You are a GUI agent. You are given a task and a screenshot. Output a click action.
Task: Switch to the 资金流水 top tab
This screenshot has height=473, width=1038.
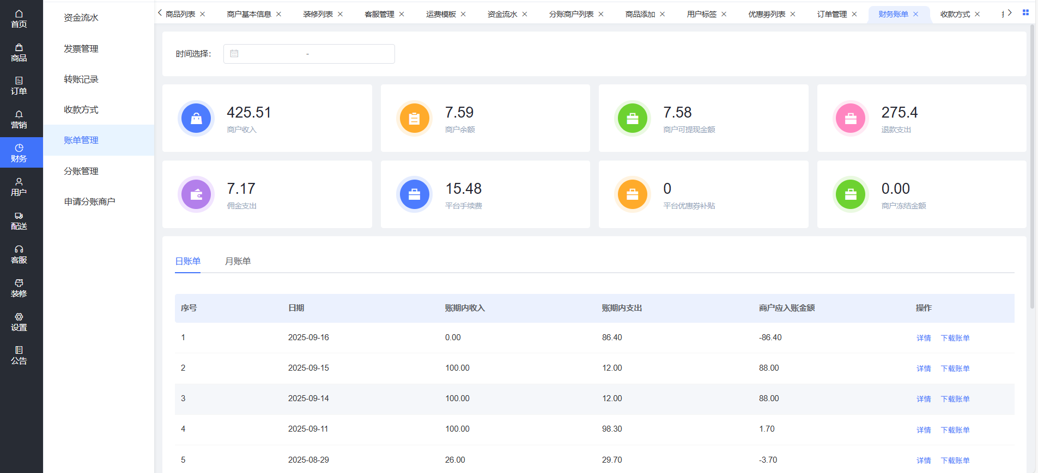coord(502,14)
